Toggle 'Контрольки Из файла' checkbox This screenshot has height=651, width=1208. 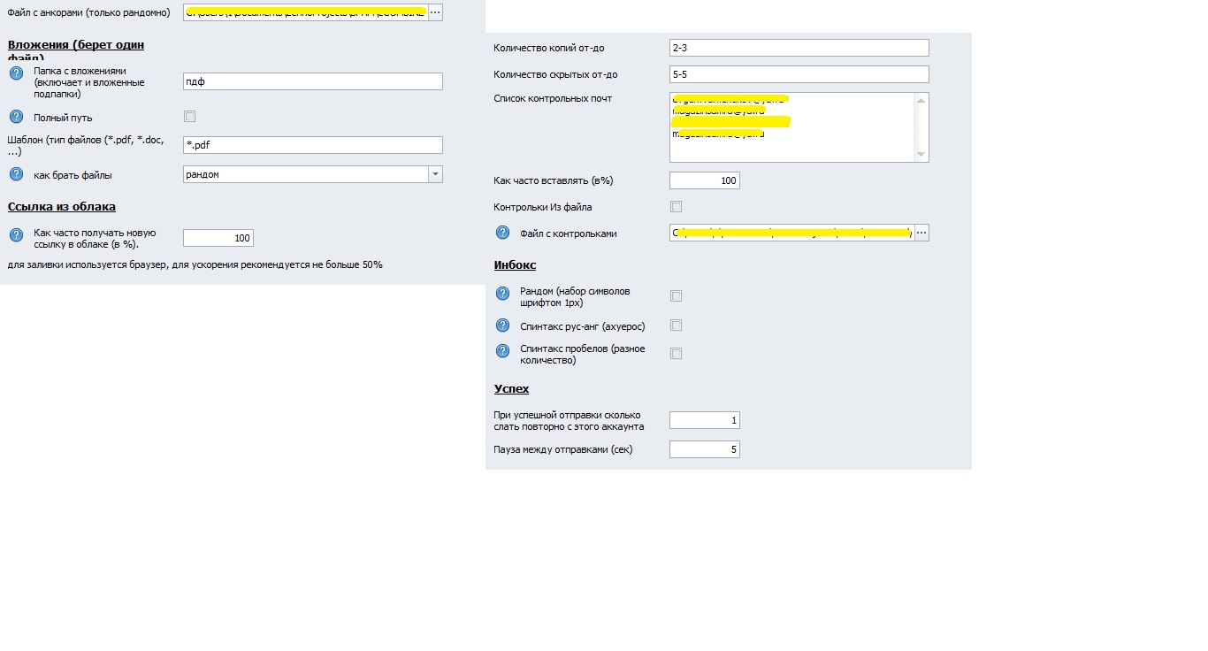point(676,207)
